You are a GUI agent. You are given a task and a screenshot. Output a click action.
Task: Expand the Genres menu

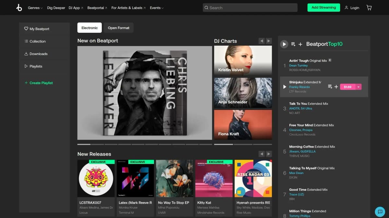pos(35,8)
